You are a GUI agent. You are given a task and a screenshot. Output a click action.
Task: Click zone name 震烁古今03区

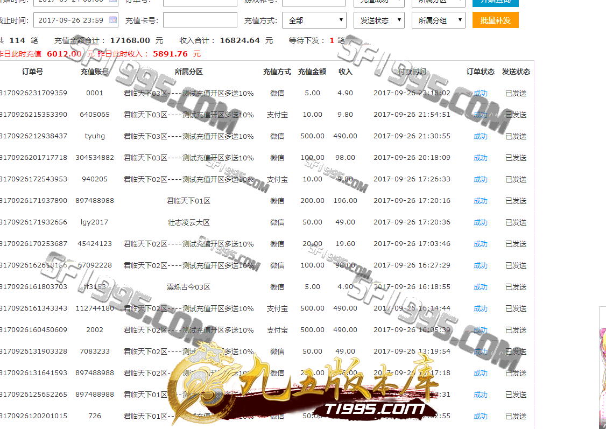click(188, 287)
